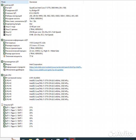Select the "Размеры корпуса" row label
This screenshot has width=136, height=140.
point(13,45)
